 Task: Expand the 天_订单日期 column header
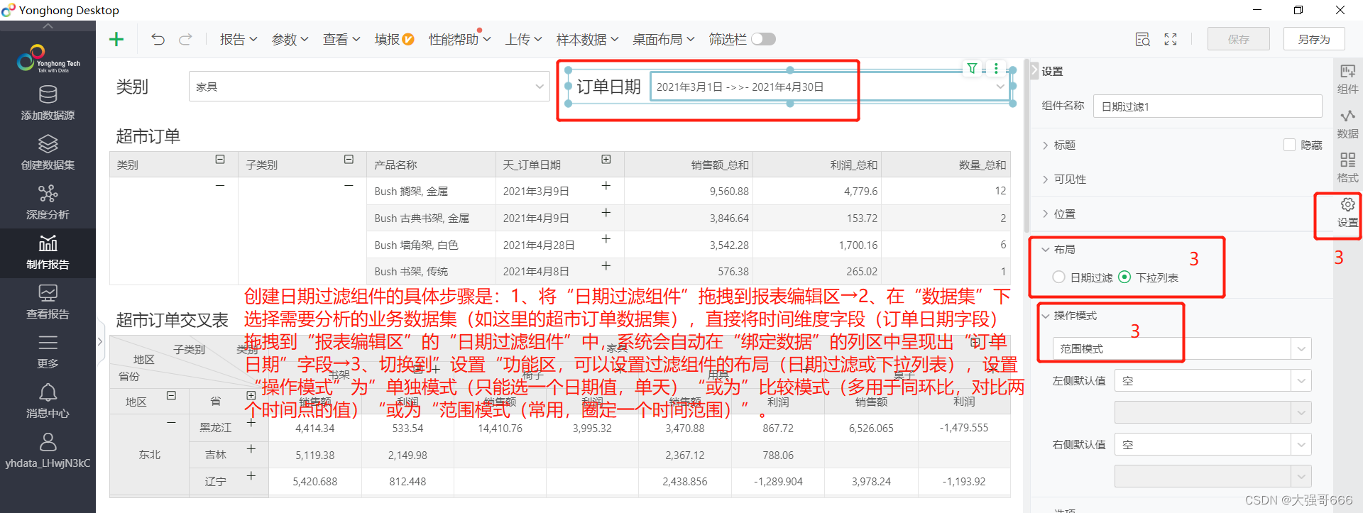(606, 160)
